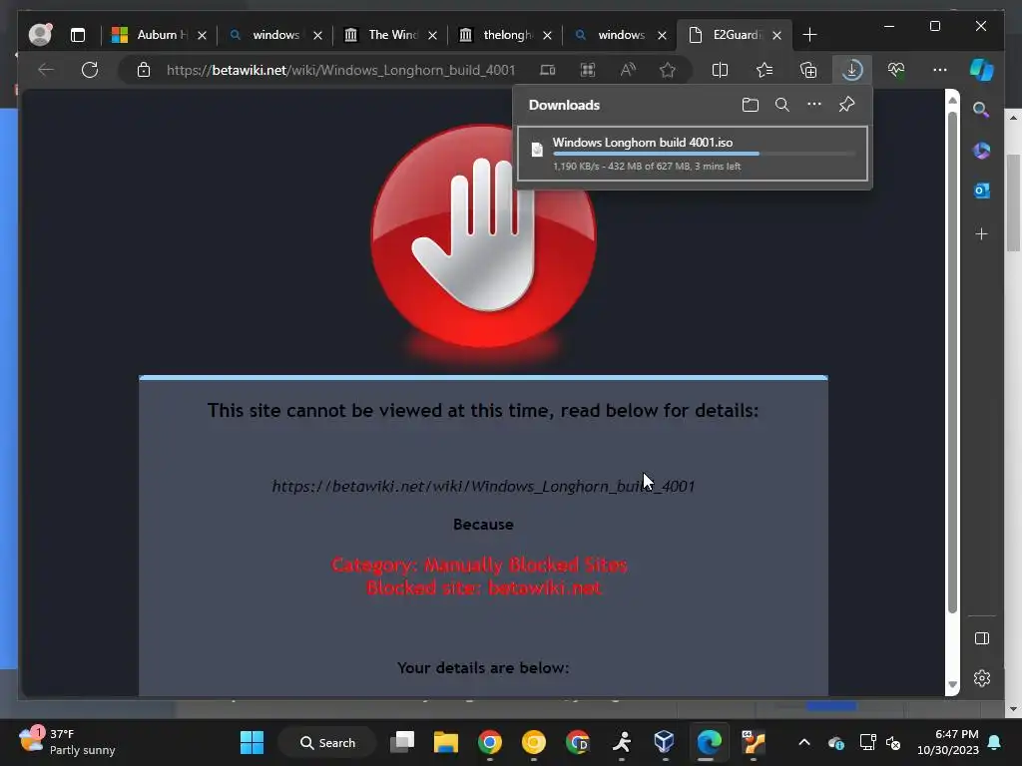Image resolution: width=1022 pixels, height=766 pixels.
Task: Close the thelongh tab
Action: [x=547, y=35]
